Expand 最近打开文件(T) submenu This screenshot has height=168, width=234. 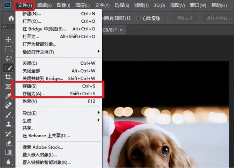59,52
